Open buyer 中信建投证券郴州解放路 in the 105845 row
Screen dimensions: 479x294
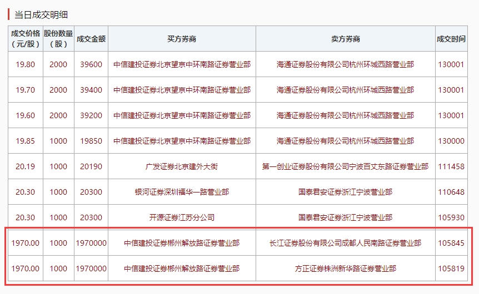pyautogui.click(x=182, y=243)
